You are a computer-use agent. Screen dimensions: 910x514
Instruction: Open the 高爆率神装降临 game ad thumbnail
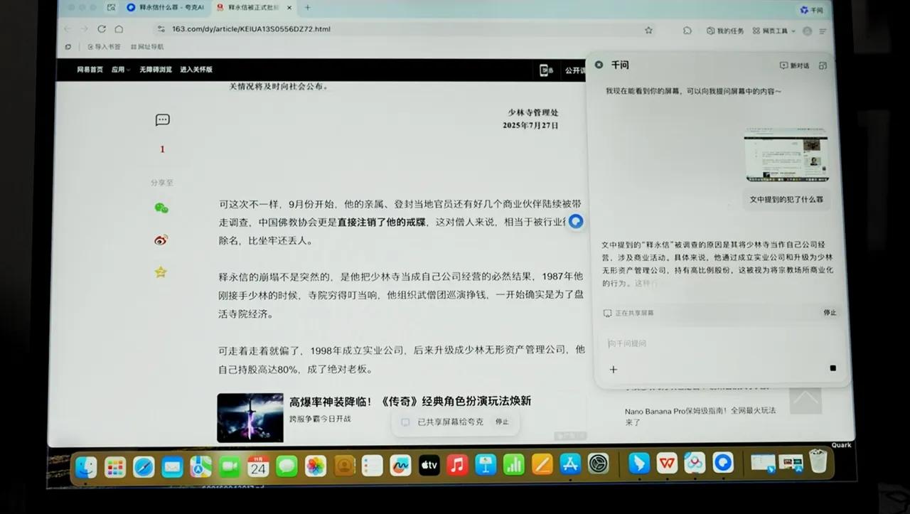(x=250, y=418)
